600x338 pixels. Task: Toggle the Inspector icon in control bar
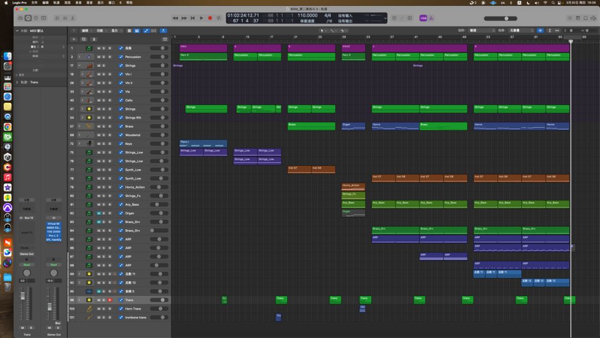click(x=28, y=18)
